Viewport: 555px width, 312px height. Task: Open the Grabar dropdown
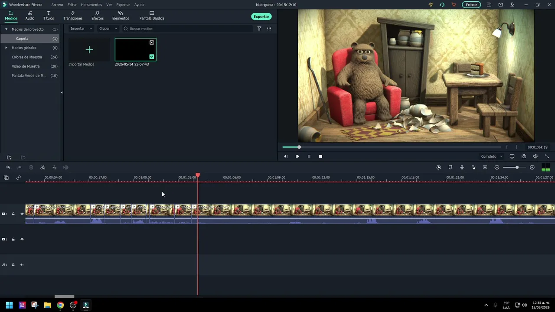point(108,29)
